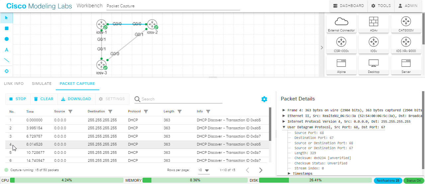Open the Tools menu
425x184 pixels.
click(381, 6)
